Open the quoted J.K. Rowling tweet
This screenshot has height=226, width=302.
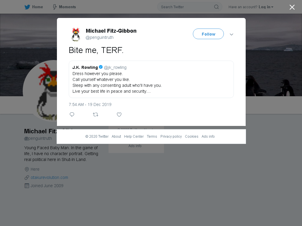coord(151,79)
